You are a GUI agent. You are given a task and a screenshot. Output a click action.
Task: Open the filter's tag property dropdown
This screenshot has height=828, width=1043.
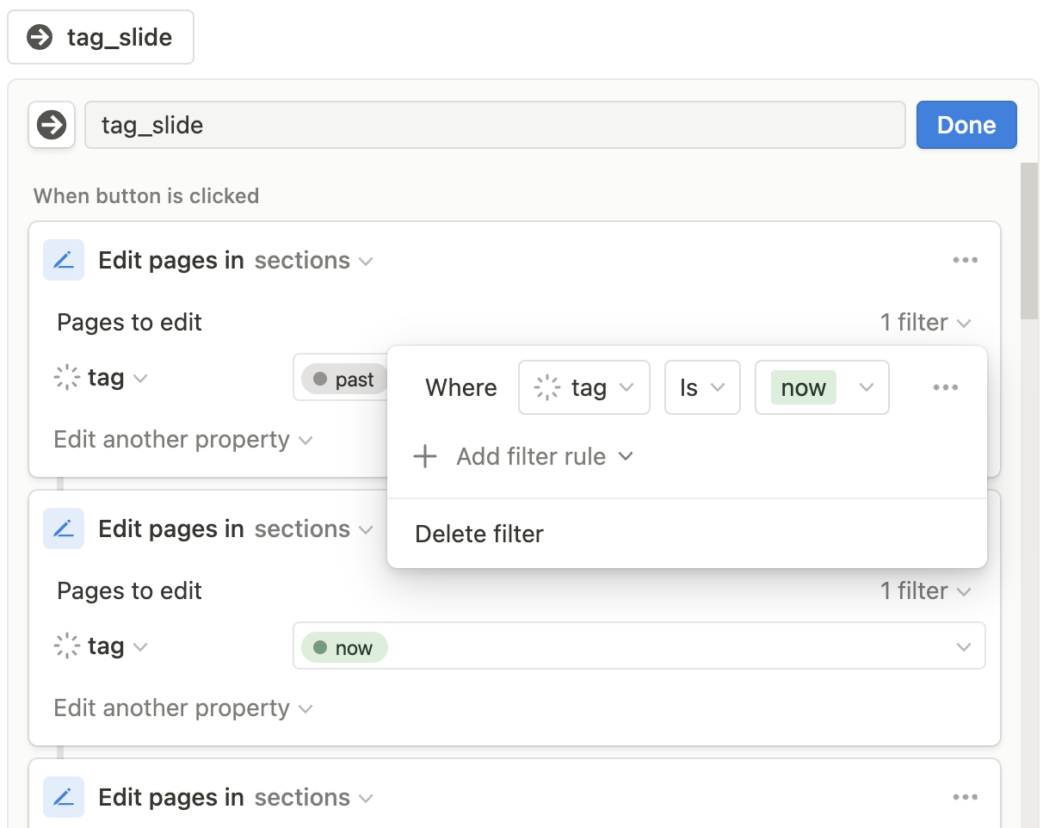click(583, 387)
